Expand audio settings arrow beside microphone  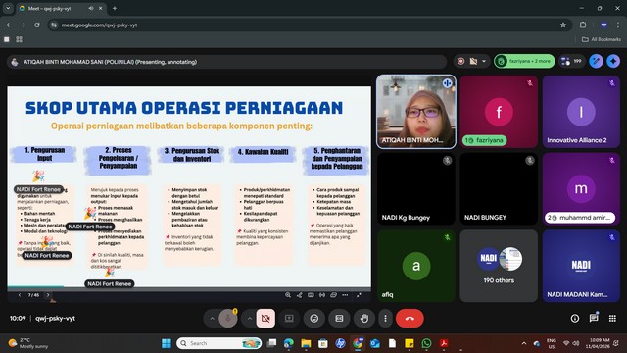[212, 319]
